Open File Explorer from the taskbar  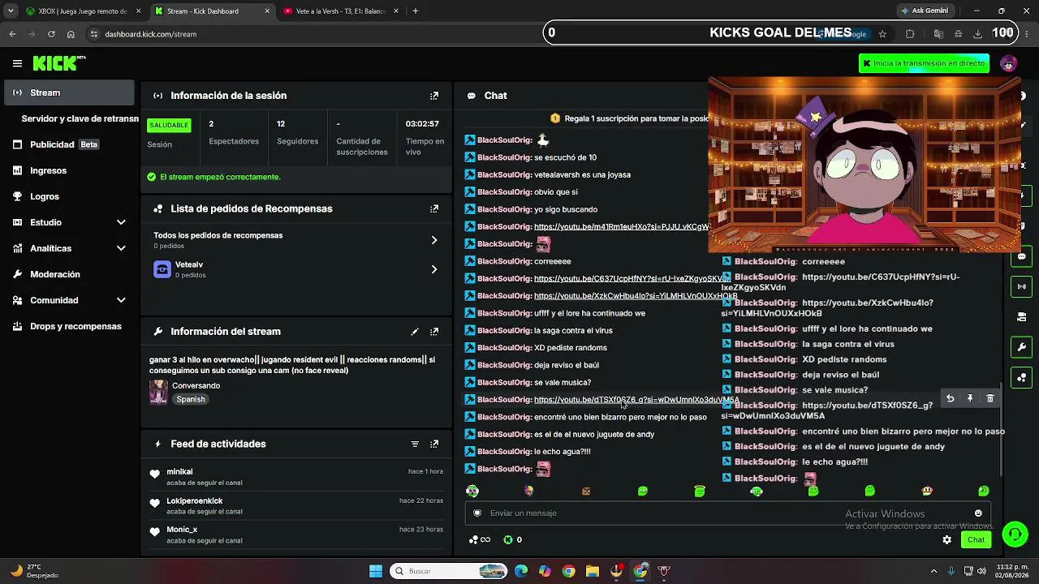[593, 571]
